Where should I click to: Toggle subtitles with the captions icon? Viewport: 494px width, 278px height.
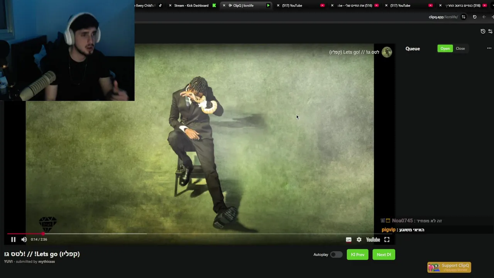point(349,240)
